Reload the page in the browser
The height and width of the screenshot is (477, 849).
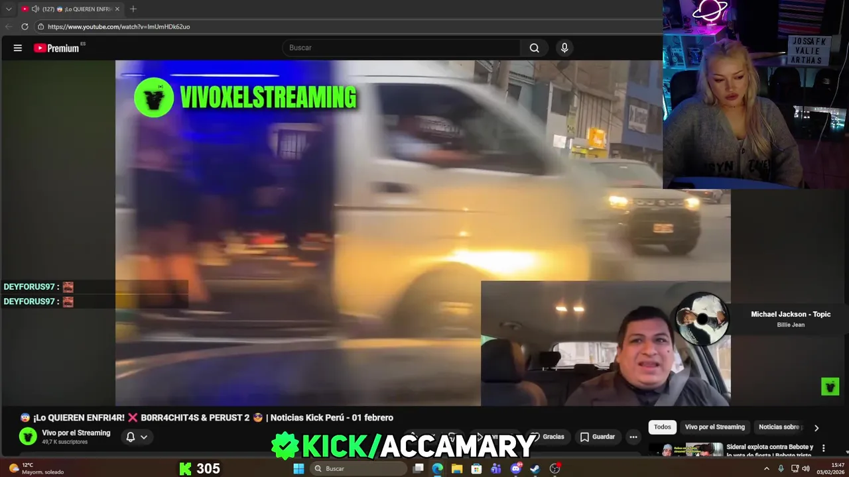[x=25, y=26]
